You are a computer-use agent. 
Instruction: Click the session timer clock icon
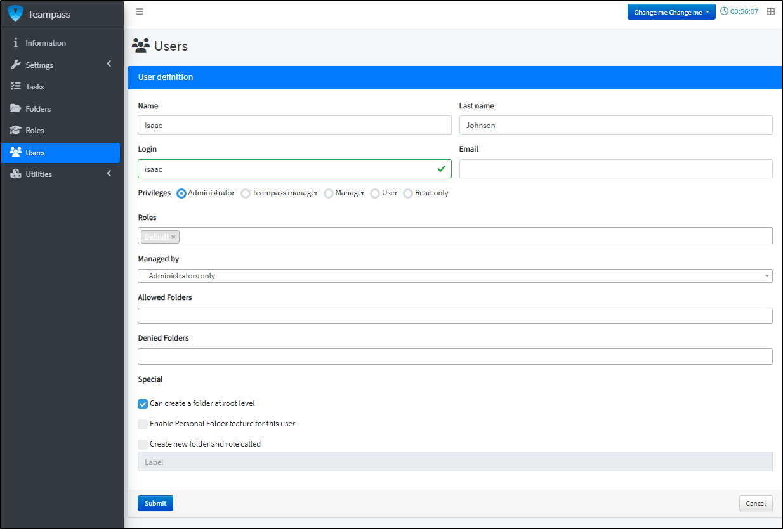(724, 11)
